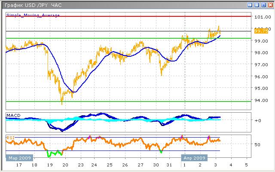Click date label 27 on time axis

point(141,165)
